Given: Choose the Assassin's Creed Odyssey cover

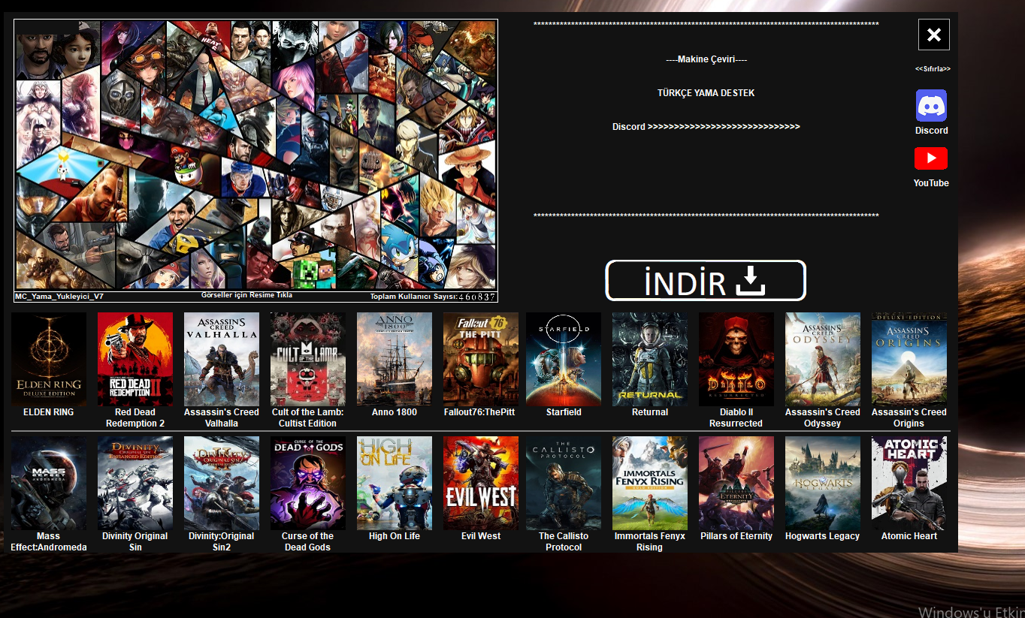Looking at the screenshot, I should point(823,360).
